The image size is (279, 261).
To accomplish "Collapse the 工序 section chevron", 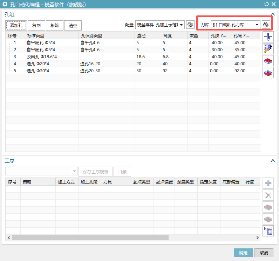I will coord(273,160).
